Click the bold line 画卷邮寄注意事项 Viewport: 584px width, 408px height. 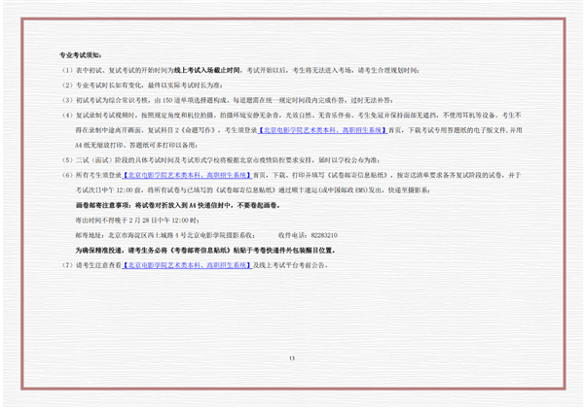pos(178,205)
